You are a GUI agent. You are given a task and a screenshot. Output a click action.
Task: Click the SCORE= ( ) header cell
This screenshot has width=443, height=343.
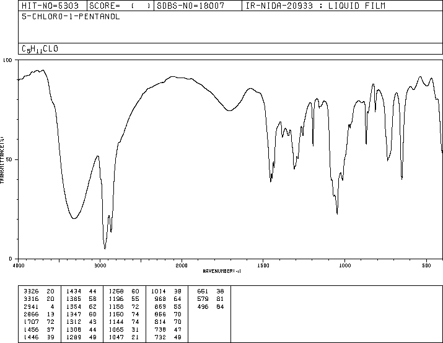(120, 6)
